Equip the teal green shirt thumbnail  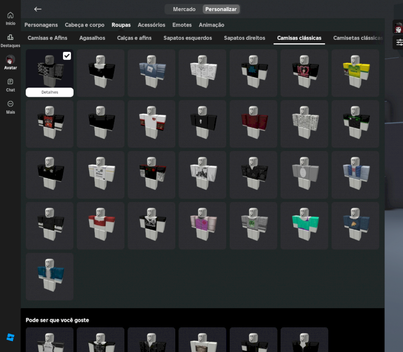[304, 226]
